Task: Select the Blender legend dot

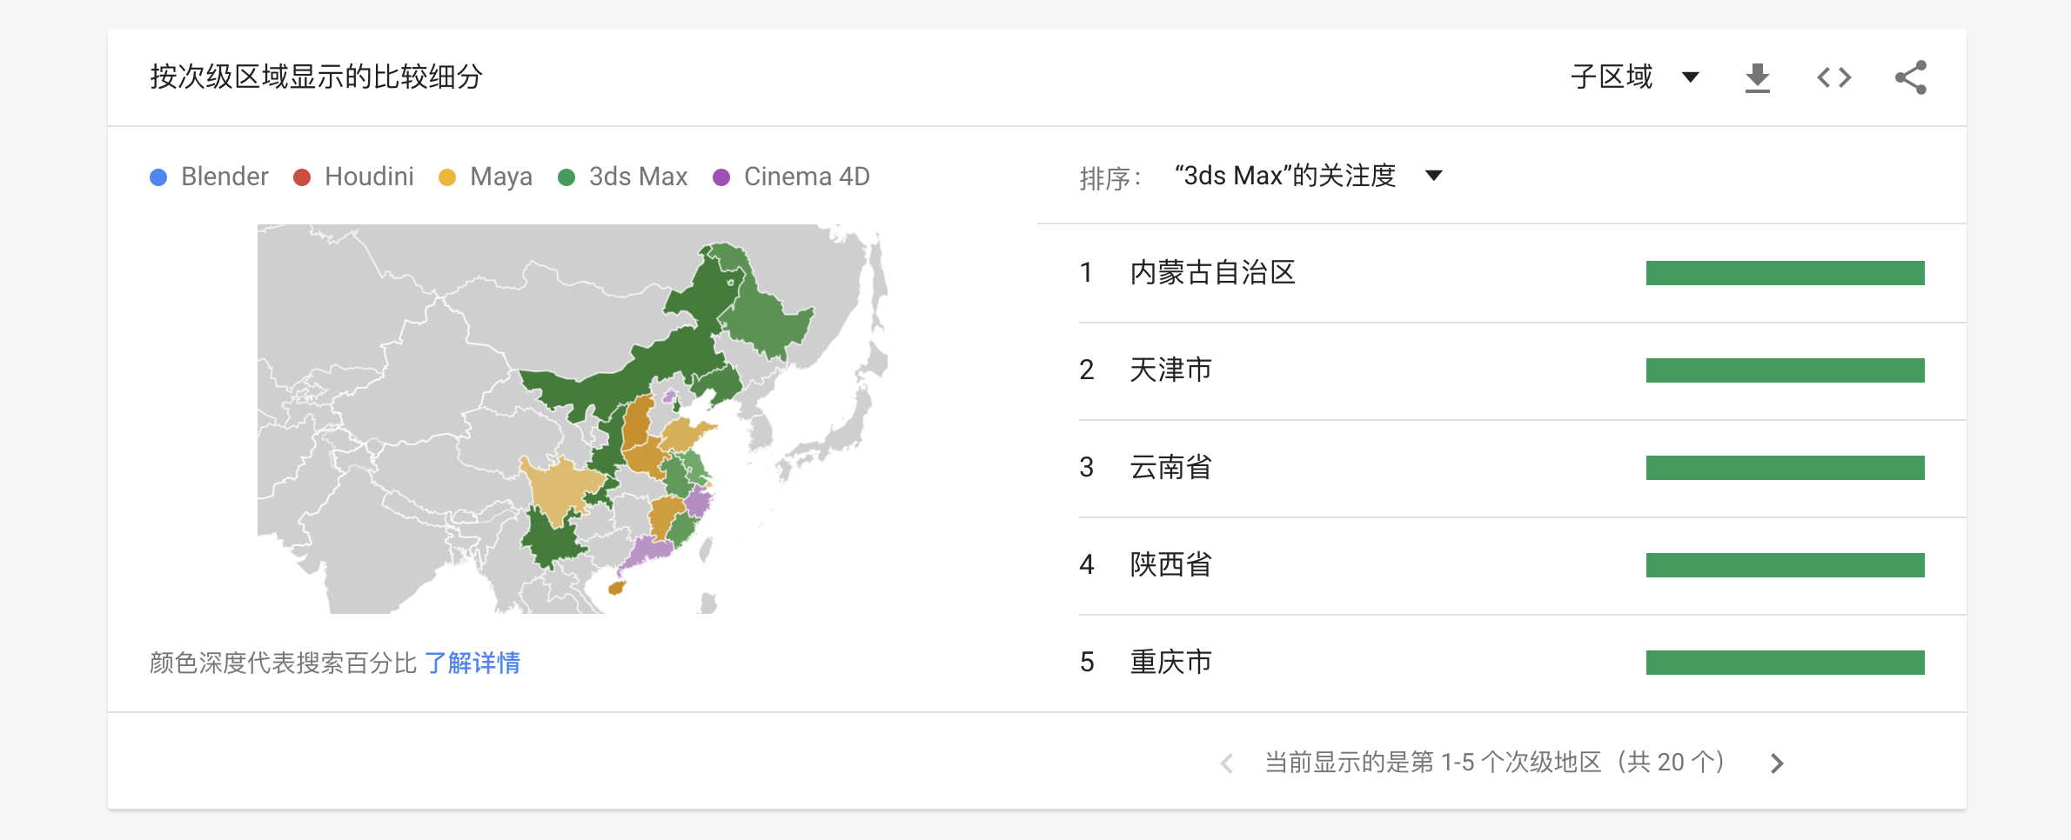Action: pyautogui.click(x=158, y=177)
